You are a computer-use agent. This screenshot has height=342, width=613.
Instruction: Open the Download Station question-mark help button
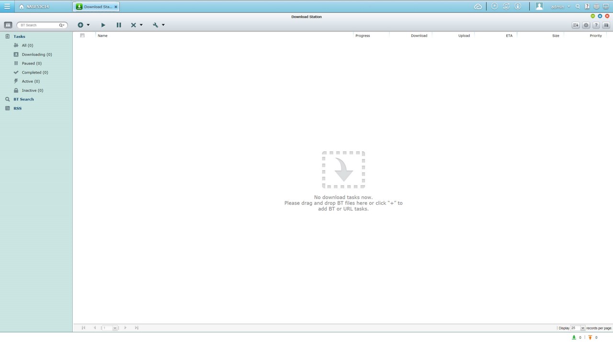coord(596,25)
